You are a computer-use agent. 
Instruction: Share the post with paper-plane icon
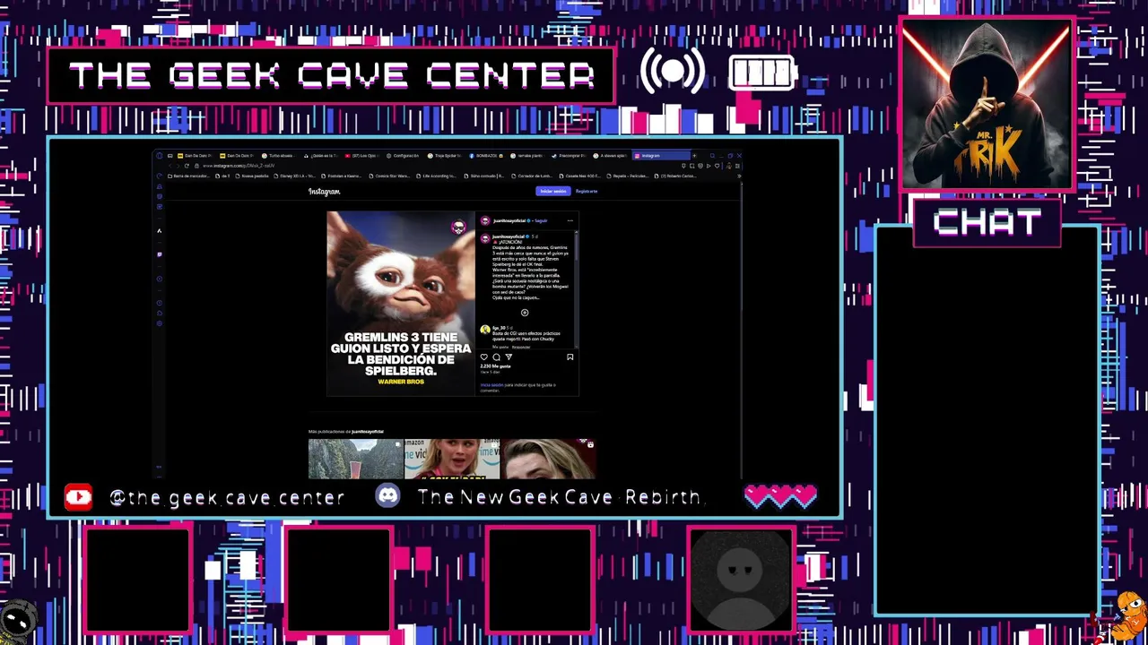pos(509,357)
